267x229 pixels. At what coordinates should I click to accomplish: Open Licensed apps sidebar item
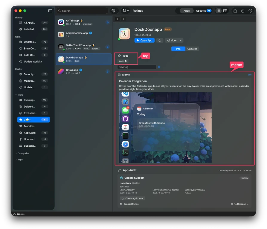[x=33, y=139]
